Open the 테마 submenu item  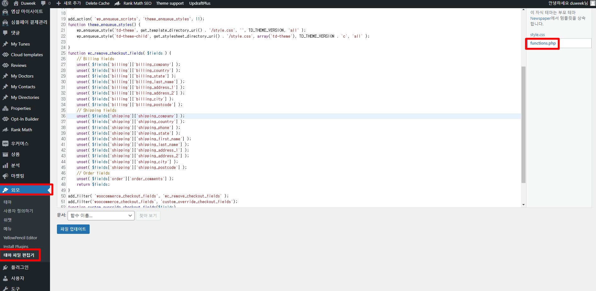coord(8,202)
